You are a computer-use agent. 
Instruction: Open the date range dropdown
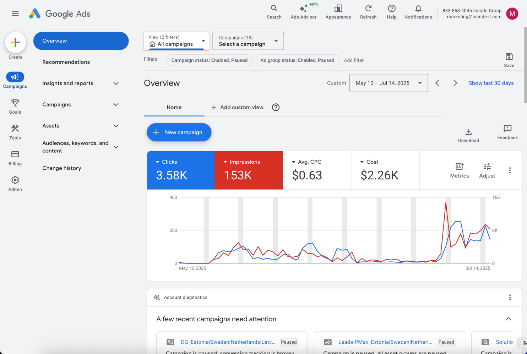[388, 83]
